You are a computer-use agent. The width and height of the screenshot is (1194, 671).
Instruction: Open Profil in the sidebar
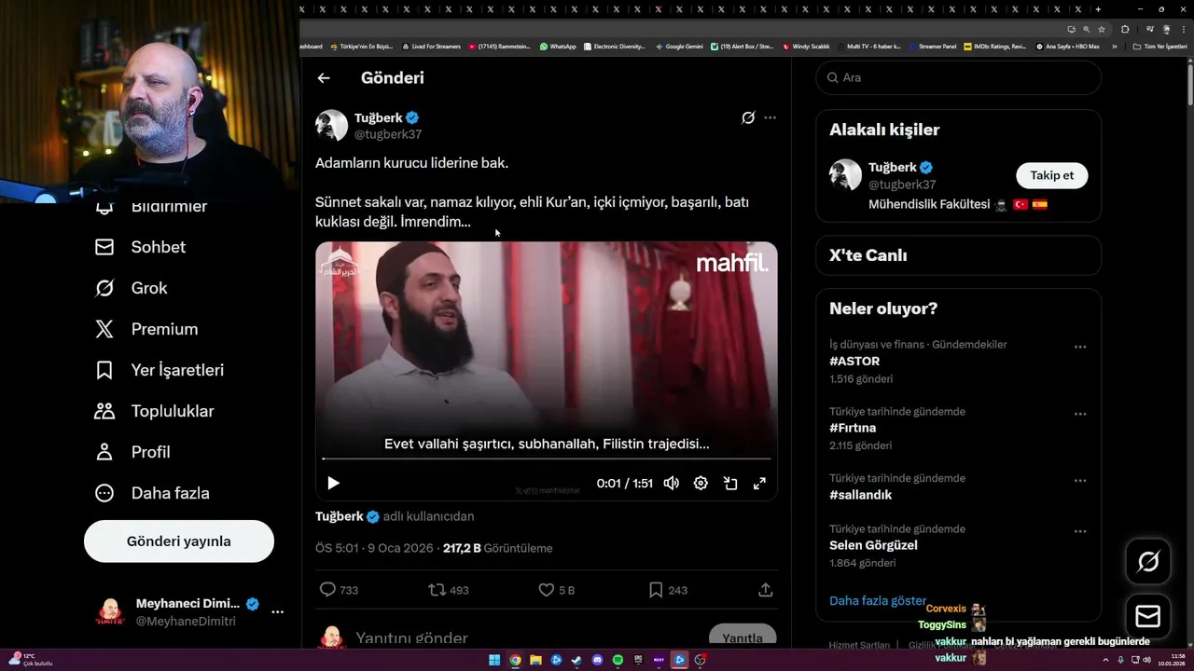click(x=132, y=452)
